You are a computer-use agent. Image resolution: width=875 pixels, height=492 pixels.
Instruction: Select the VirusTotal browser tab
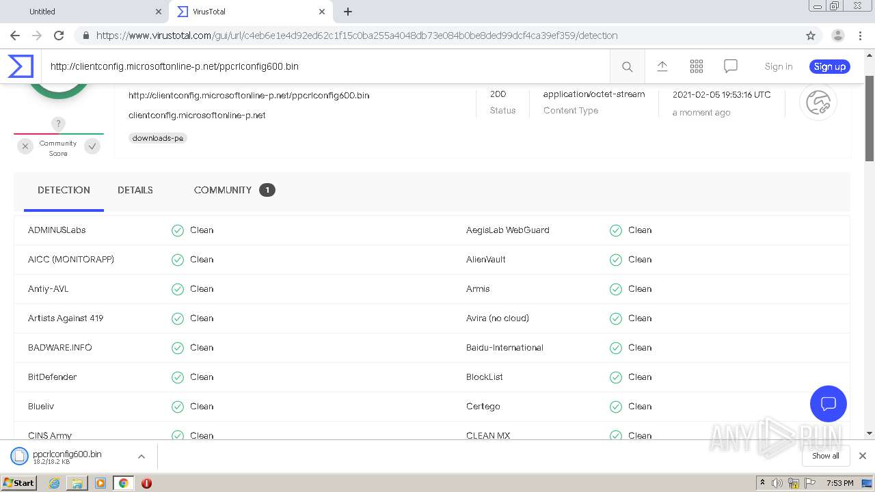coord(251,12)
